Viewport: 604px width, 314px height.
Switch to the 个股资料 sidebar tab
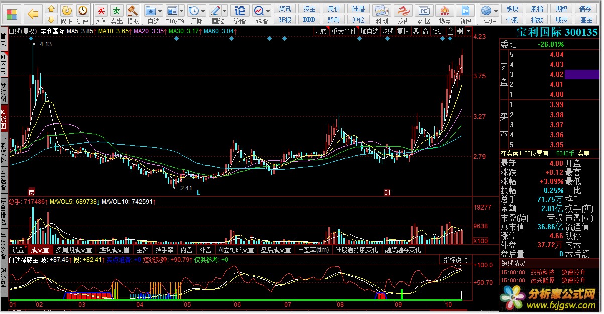tap(4, 150)
